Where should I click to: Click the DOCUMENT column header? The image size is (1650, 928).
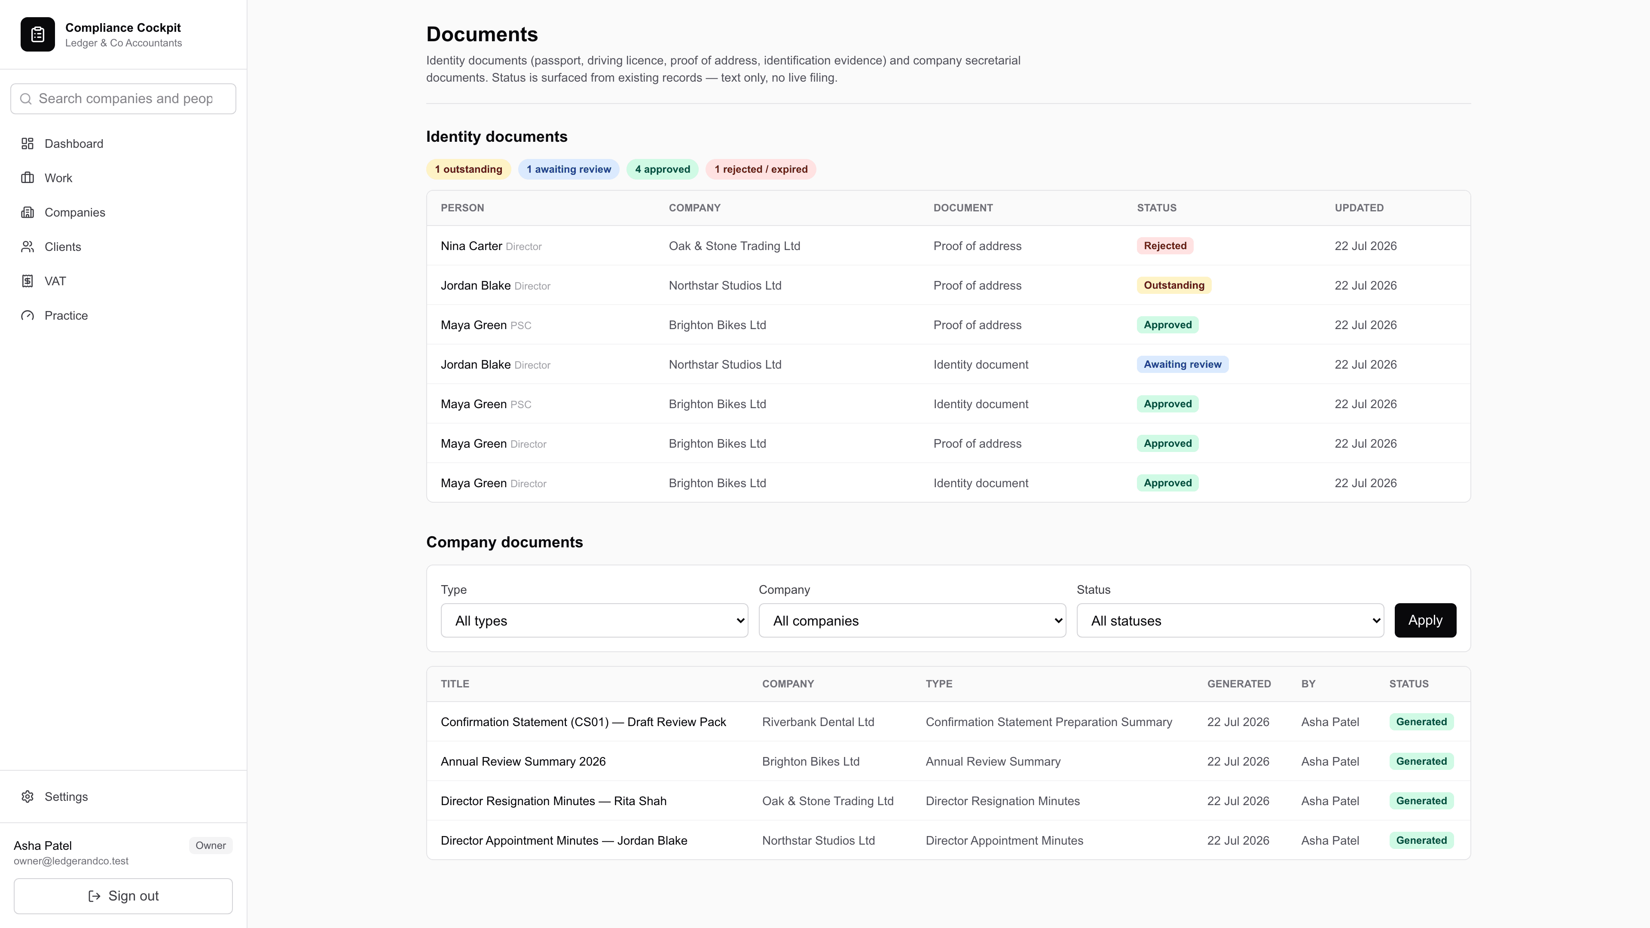[963, 208]
